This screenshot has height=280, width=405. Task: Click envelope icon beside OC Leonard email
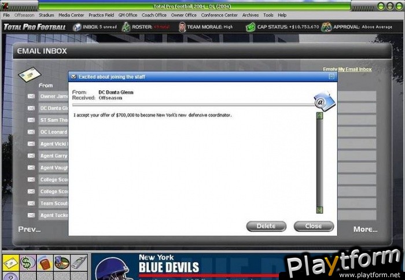coord(31,132)
